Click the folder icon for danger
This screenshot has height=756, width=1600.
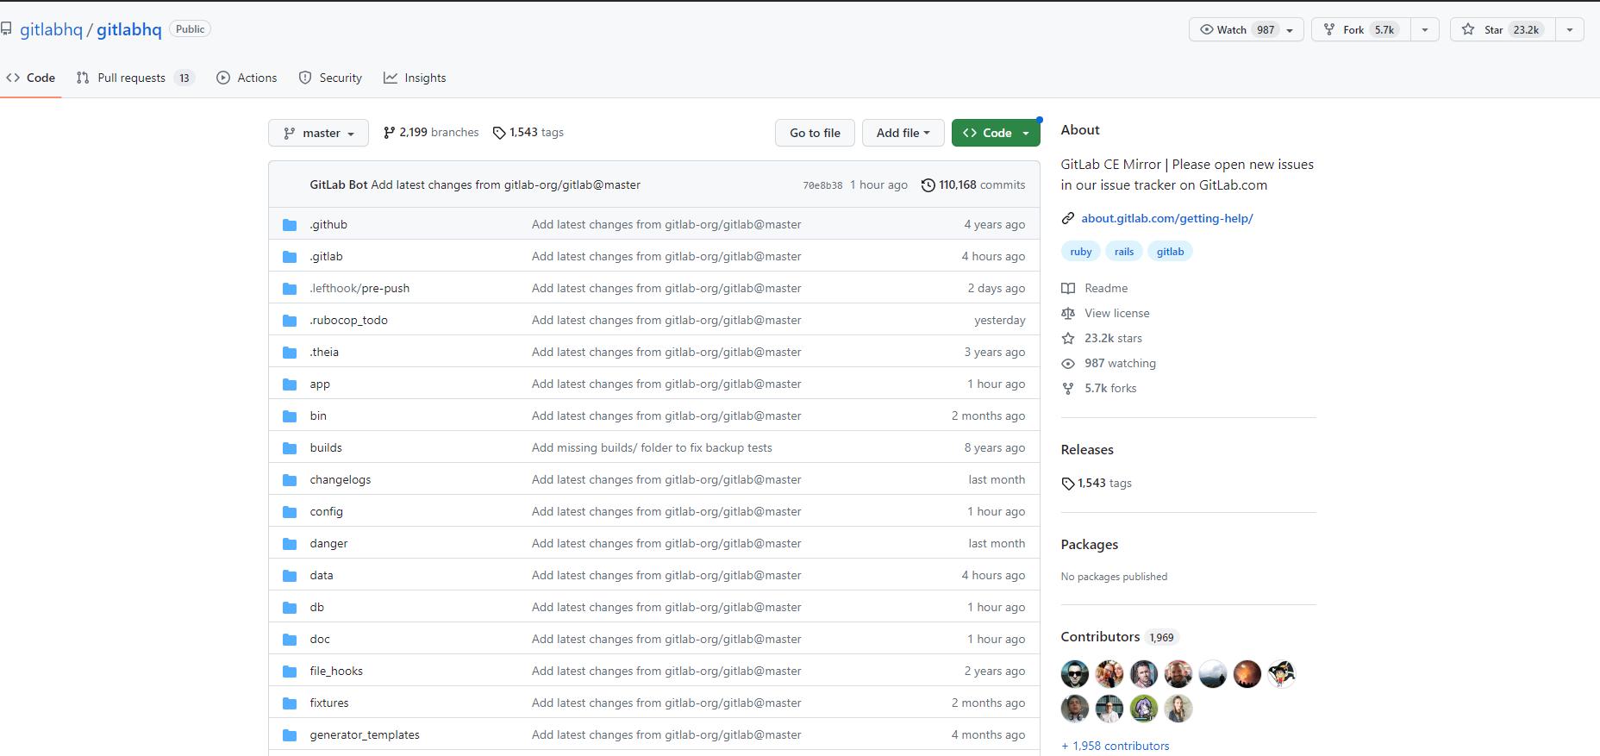290,544
